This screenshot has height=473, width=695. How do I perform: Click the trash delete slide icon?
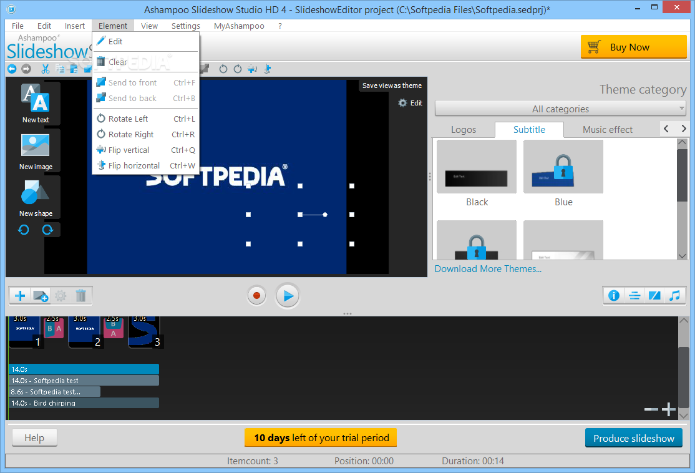tap(80, 296)
